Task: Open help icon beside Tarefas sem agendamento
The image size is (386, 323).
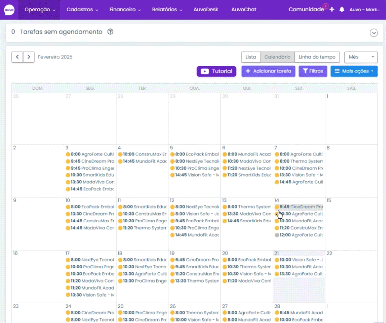Action: [x=110, y=32]
